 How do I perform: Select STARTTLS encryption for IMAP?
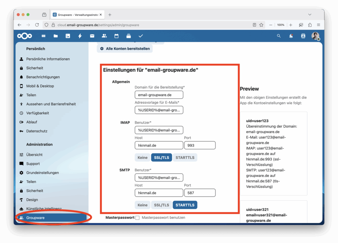coord(185,157)
